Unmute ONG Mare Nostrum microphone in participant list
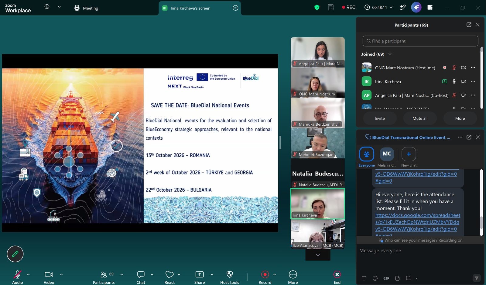 [x=454, y=68]
